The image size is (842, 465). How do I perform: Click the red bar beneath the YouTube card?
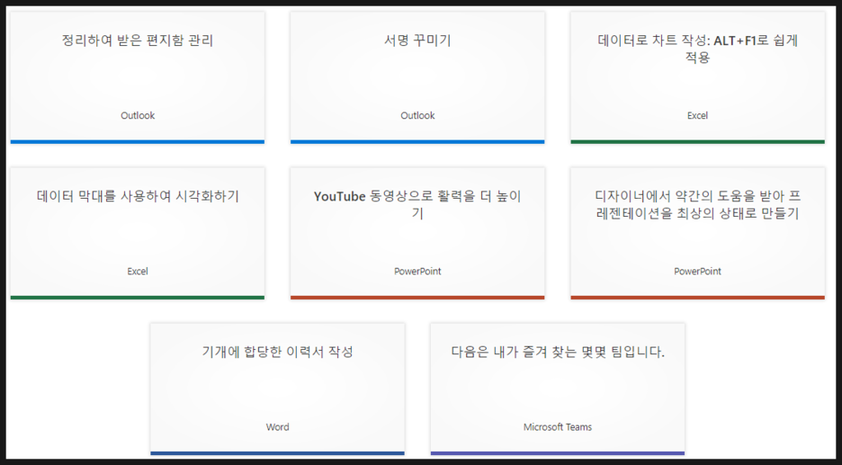[x=417, y=297]
